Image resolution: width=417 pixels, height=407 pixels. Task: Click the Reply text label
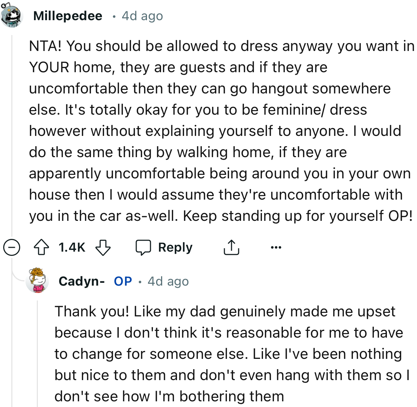(x=175, y=247)
